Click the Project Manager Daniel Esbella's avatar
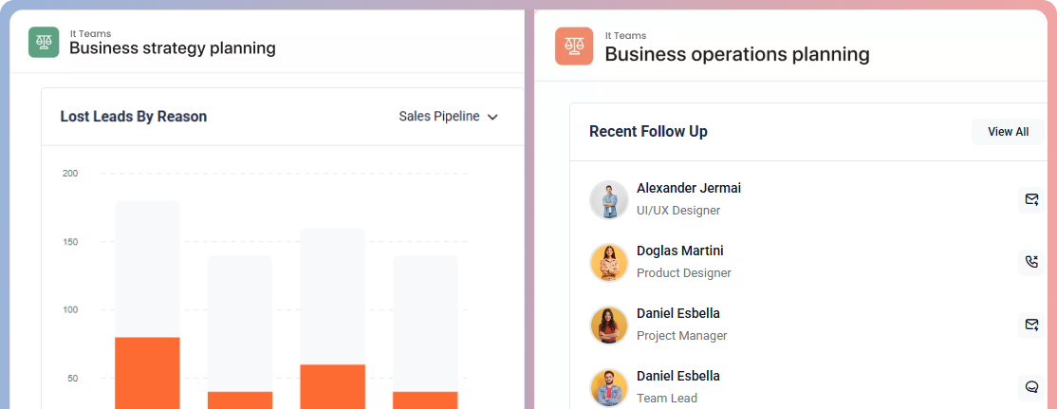1057x409 pixels. pos(609,325)
